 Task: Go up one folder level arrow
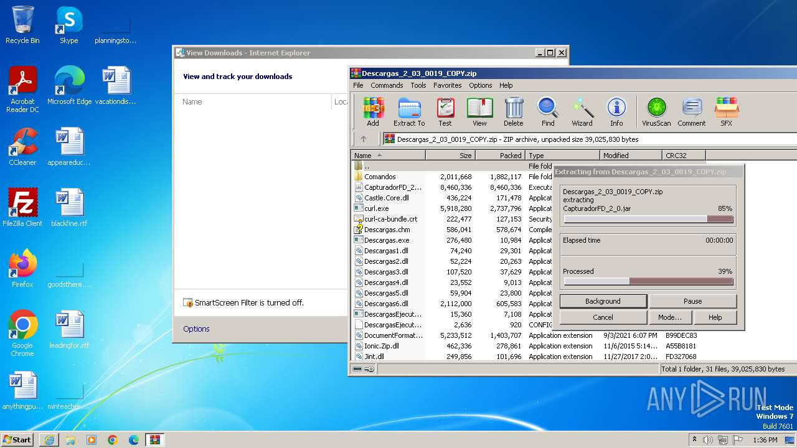point(364,139)
